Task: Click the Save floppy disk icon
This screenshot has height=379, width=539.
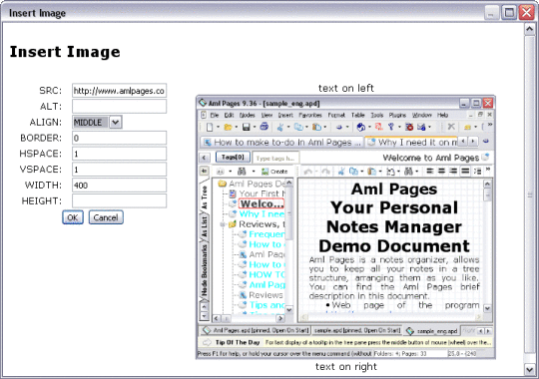Action: (x=247, y=127)
